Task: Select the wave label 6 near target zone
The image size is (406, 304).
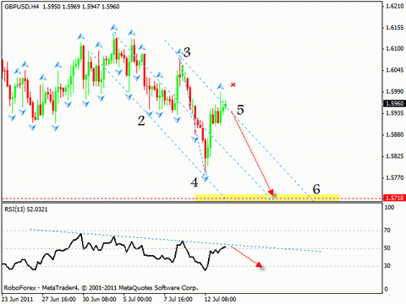Action: [x=316, y=189]
